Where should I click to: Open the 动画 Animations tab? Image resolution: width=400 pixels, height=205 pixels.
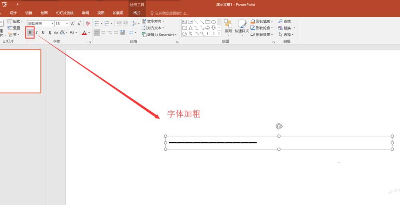[x=44, y=13]
